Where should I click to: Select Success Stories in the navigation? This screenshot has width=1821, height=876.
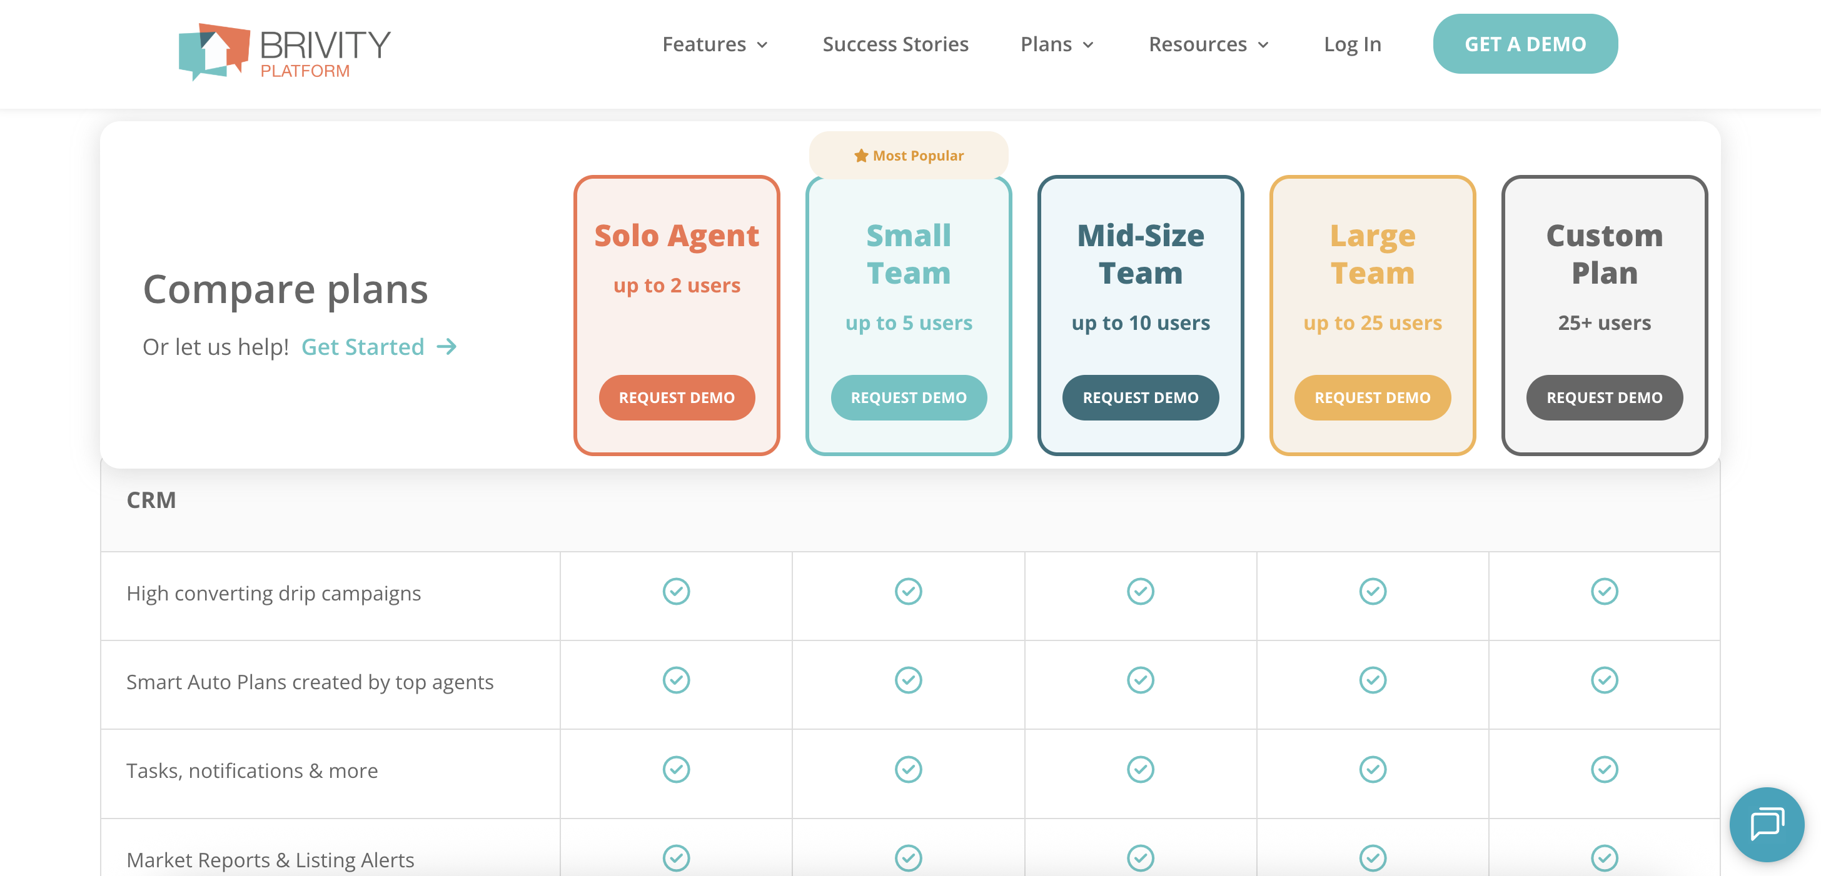(x=895, y=44)
